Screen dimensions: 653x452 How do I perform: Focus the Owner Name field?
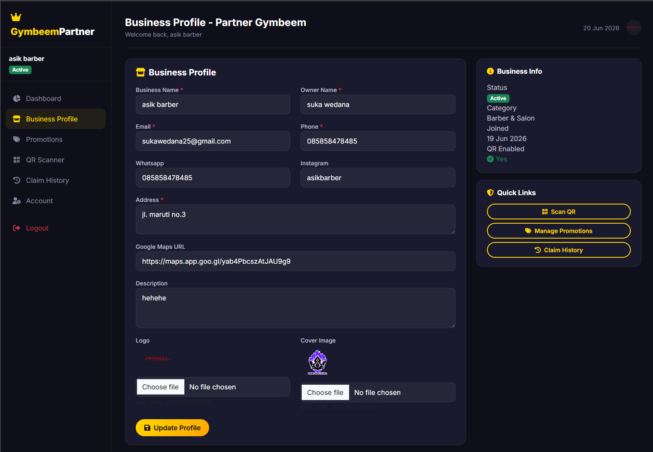(x=378, y=104)
